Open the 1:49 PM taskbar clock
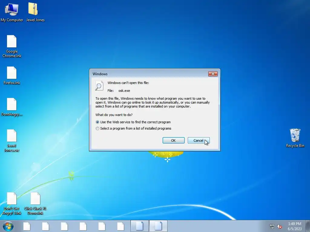This screenshot has width=310, height=232. [295, 224]
